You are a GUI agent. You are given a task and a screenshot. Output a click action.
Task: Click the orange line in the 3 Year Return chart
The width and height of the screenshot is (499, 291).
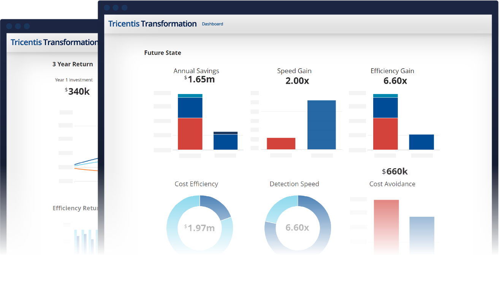[86, 170]
